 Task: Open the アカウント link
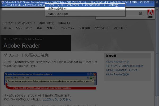coord(8,23)
